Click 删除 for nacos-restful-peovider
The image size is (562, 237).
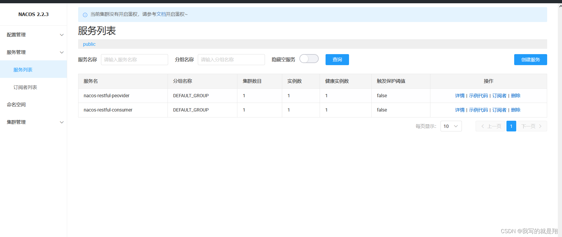pyautogui.click(x=516, y=96)
